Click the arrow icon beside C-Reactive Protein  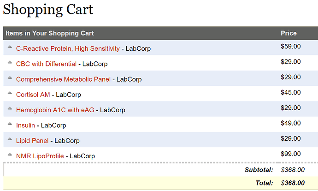pos(10,47)
